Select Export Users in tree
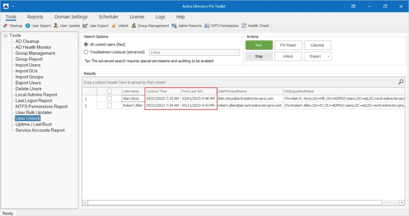Viewport: 409px width, 216px height. click(x=28, y=83)
